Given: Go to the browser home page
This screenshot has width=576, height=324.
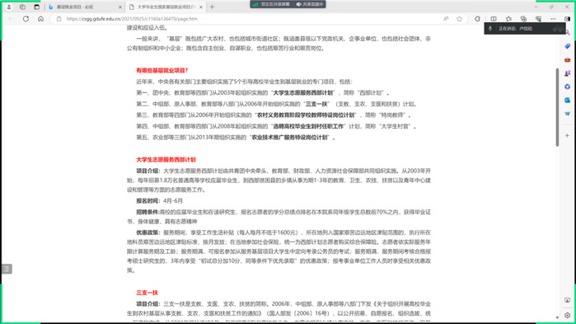Looking at the screenshot, I should point(40,19).
